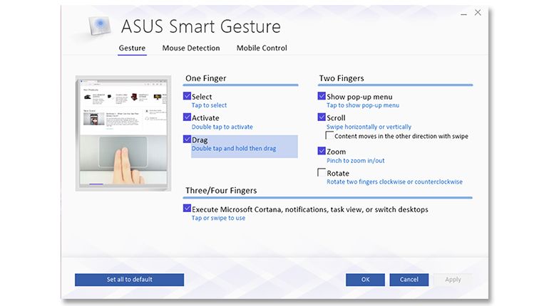Open the Mobile Control tab
The image size is (549, 306).
[262, 48]
